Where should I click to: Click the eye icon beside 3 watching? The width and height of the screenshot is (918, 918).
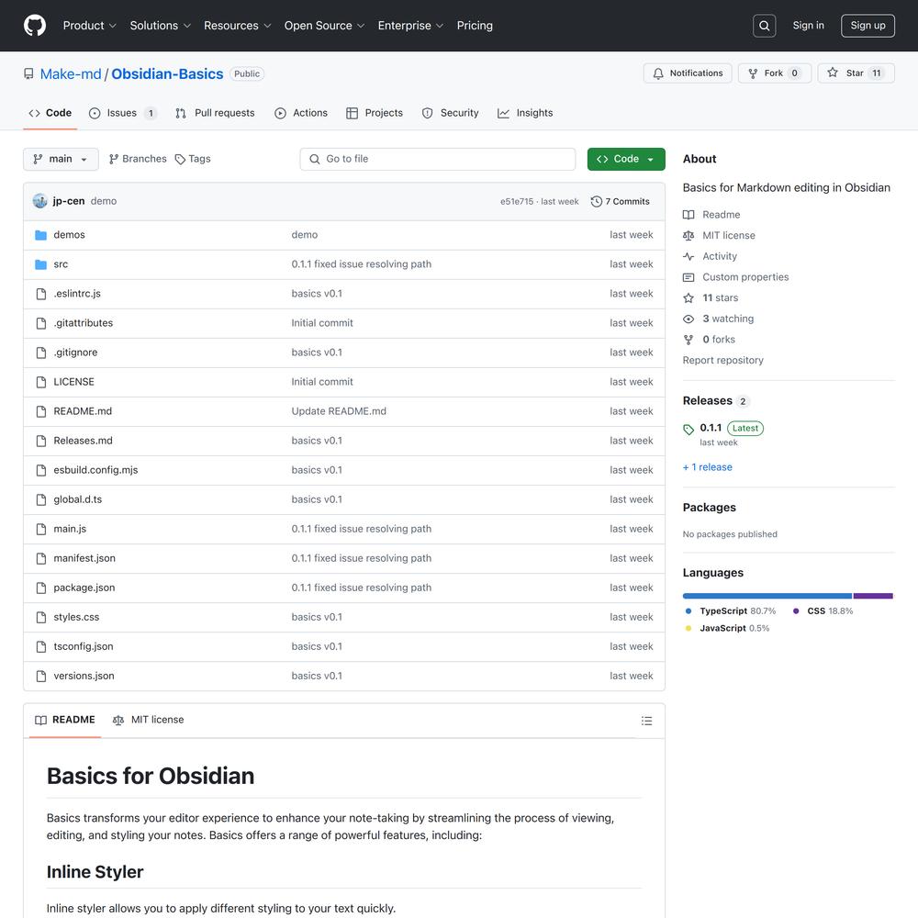pos(688,319)
